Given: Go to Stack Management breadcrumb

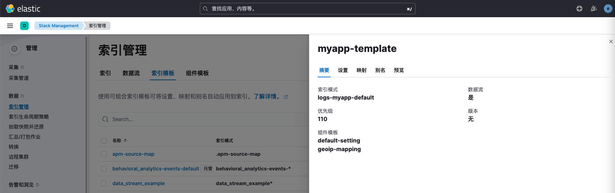Looking at the screenshot, I should pyautogui.click(x=59, y=26).
